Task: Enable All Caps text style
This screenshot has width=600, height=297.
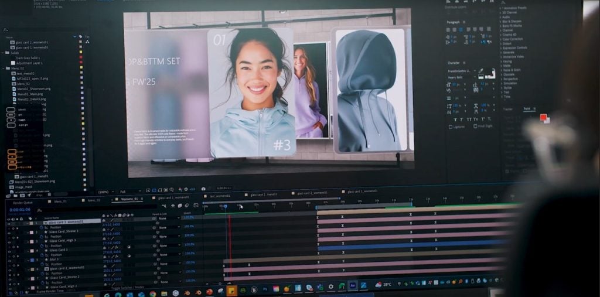Action: tap(469, 120)
